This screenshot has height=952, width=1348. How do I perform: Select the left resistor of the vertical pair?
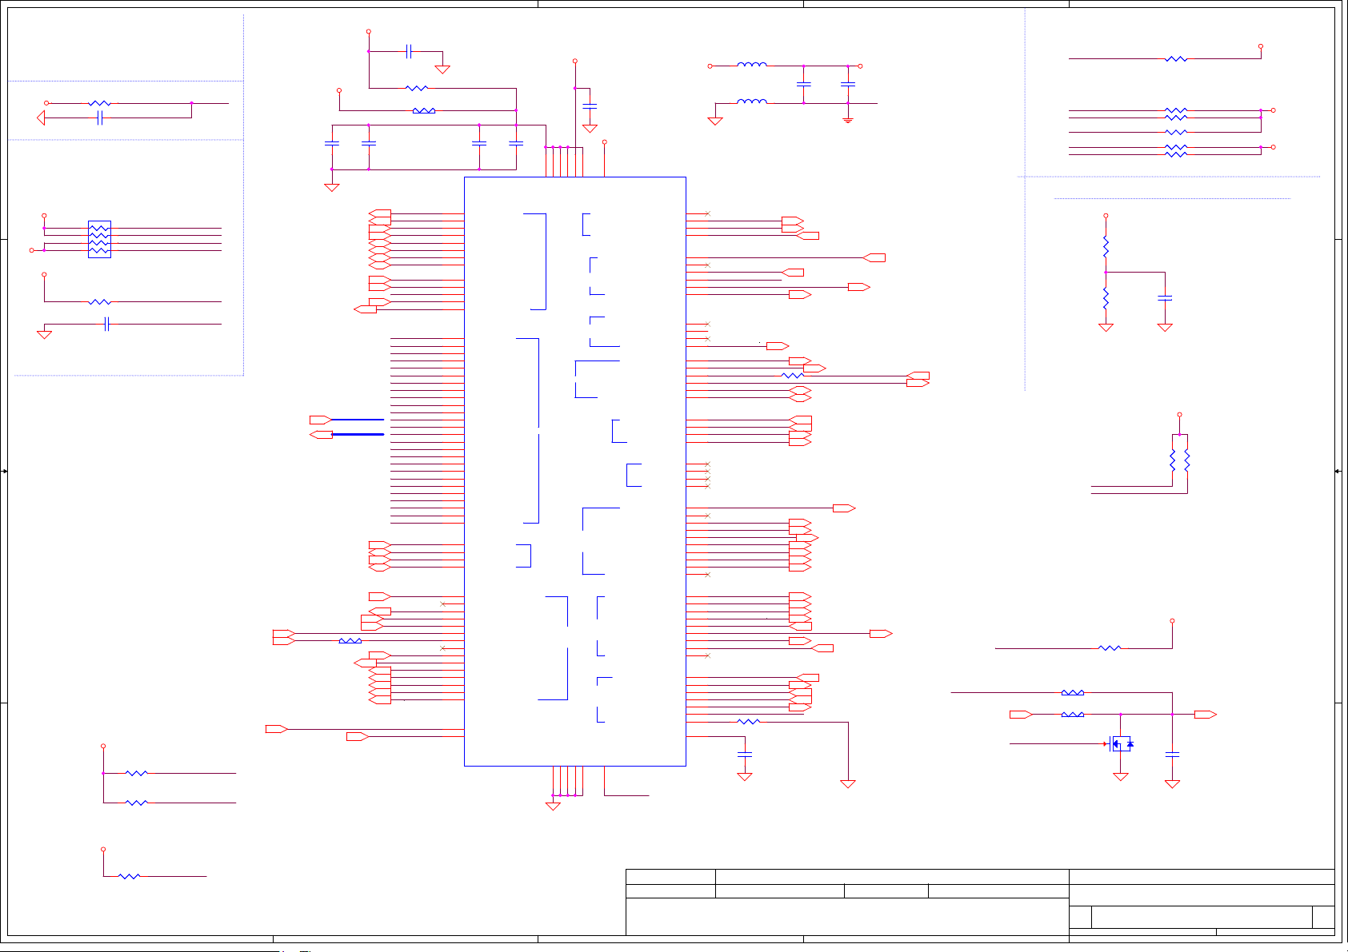(1173, 460)
